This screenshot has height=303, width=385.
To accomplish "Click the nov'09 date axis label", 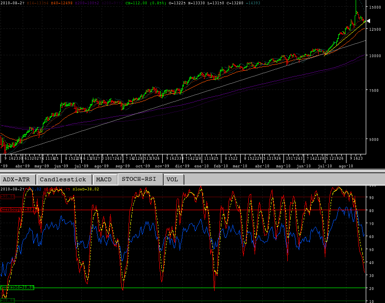I will [x=162, y=166].
